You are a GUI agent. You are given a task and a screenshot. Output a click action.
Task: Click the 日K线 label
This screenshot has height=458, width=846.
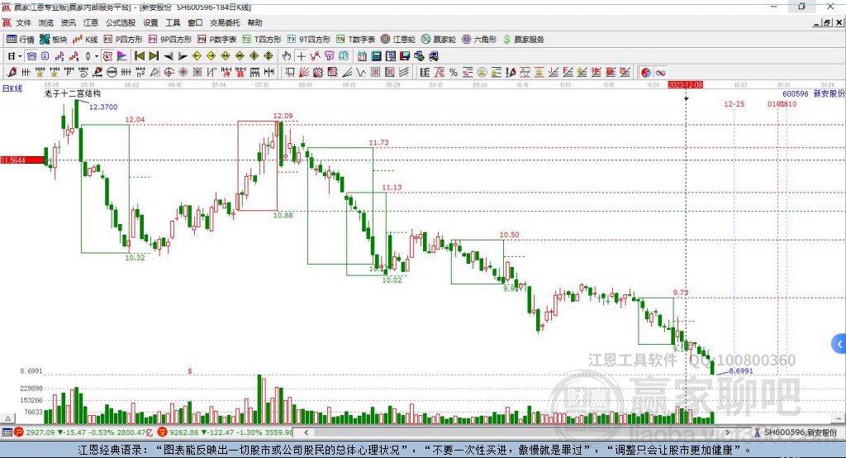coord(12,88)
